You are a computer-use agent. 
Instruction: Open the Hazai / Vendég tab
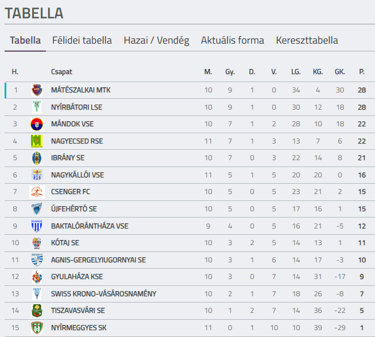click(x=156, y=41)
